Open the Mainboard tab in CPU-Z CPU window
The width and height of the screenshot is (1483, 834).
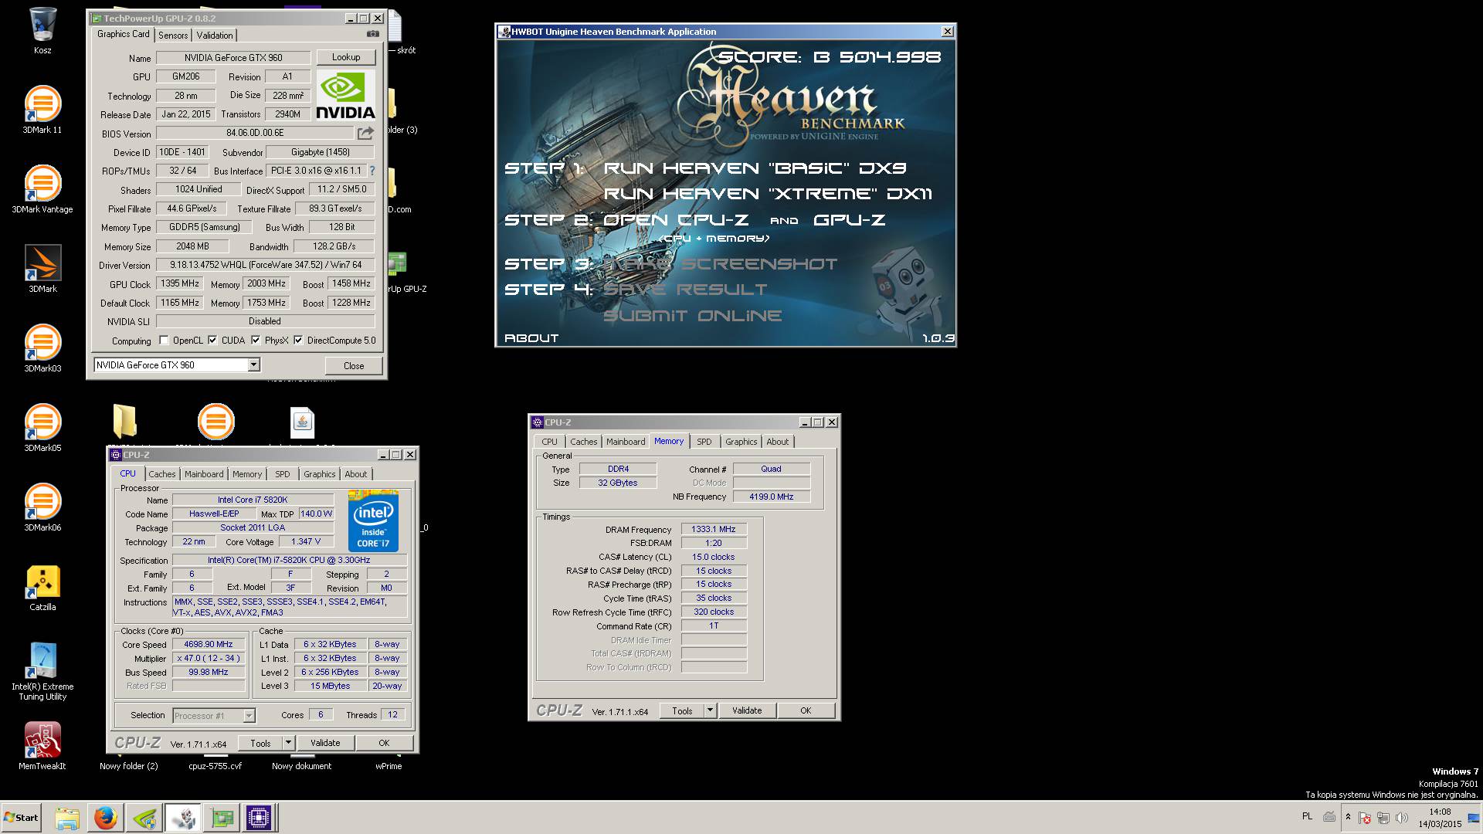(204, 474)
